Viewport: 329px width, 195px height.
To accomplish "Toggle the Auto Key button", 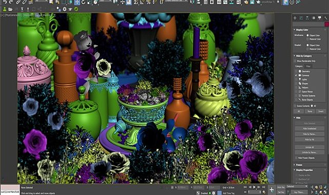I will (281, 187).
